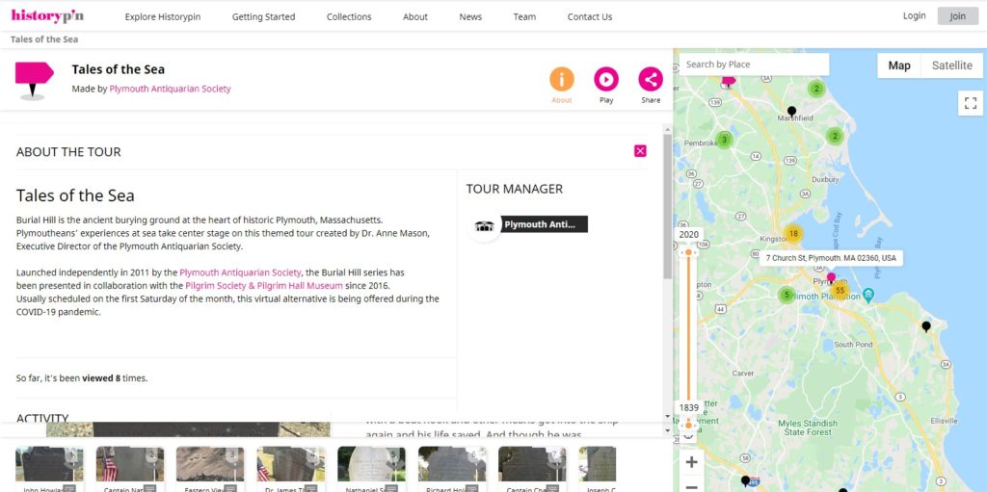Click the About info icon
The image size is (987, 492).
point(561,80)
